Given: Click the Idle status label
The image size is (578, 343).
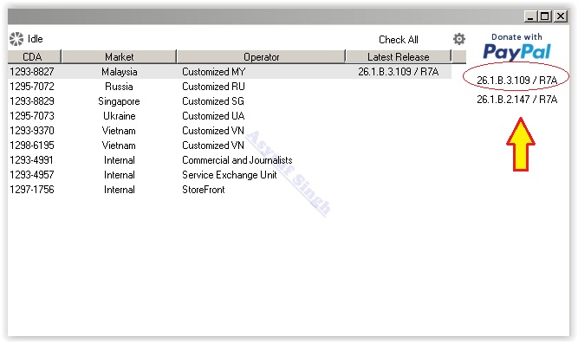Looking at the screenshot, I should click(x=36, y=39).
